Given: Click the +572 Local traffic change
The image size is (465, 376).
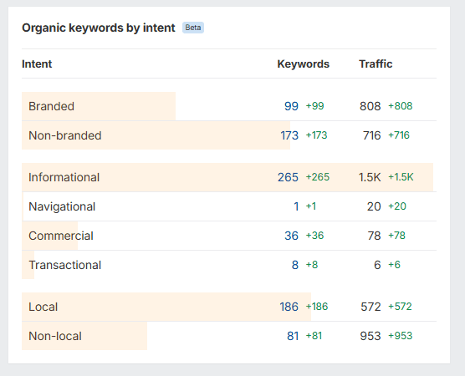Looking at the screenshot, I should click(400, 307).
